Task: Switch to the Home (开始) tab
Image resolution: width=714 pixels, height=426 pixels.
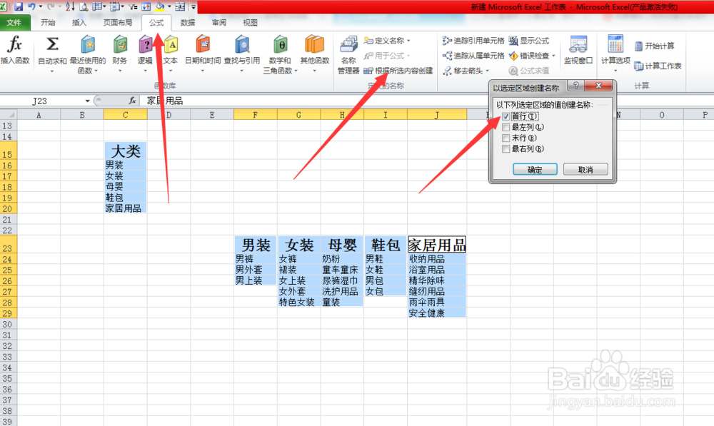Action: click(48, 22)
